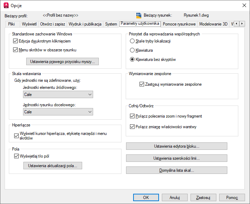
Task: Go to the Wydruk i publikacja tab
Action: pos(85,24)
